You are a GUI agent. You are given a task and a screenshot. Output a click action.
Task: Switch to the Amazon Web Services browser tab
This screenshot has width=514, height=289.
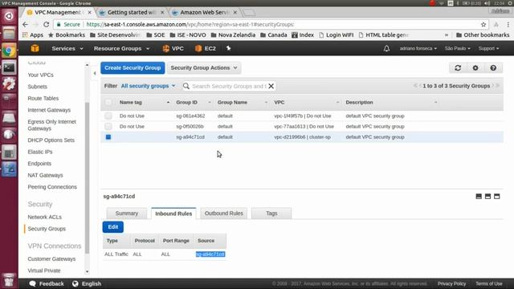point(204,13)
